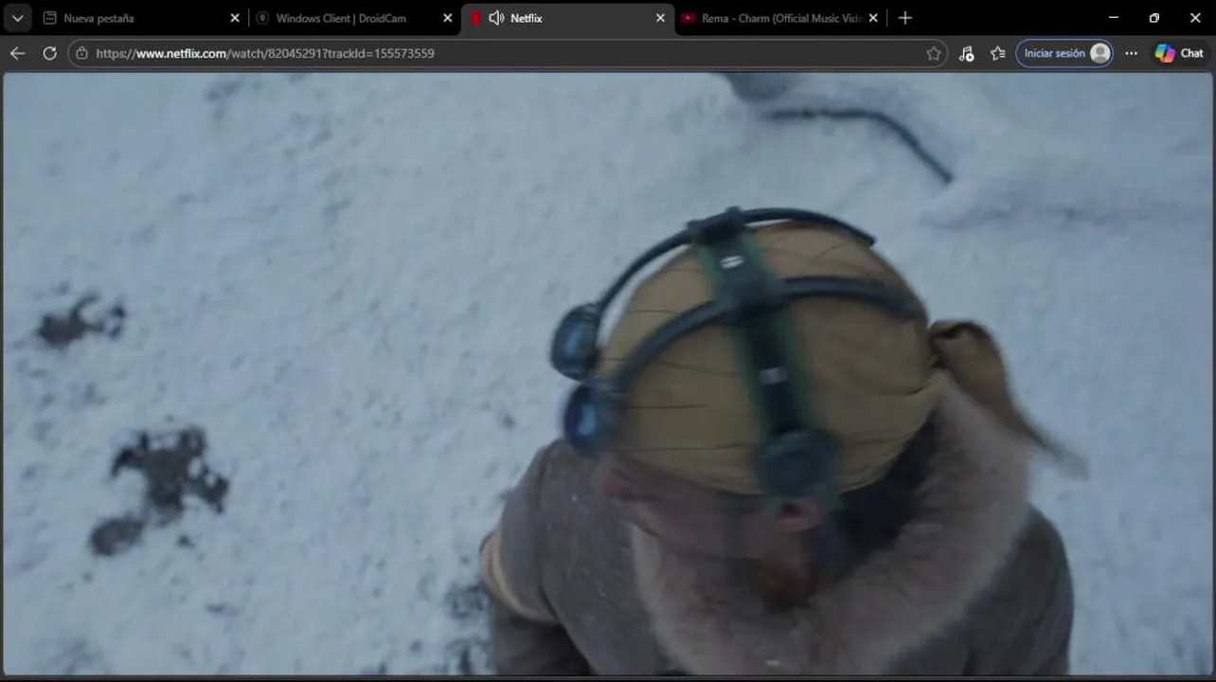Open Copilot Chat
This screenshot has width=1216, height=682.
click(1179, 53)
